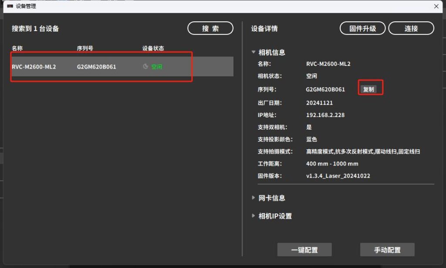Viewport: 446px width, 268px height.
Task: Expand the 相机IP设置 section
Action: pyautogui.click(x=253, y=216)
